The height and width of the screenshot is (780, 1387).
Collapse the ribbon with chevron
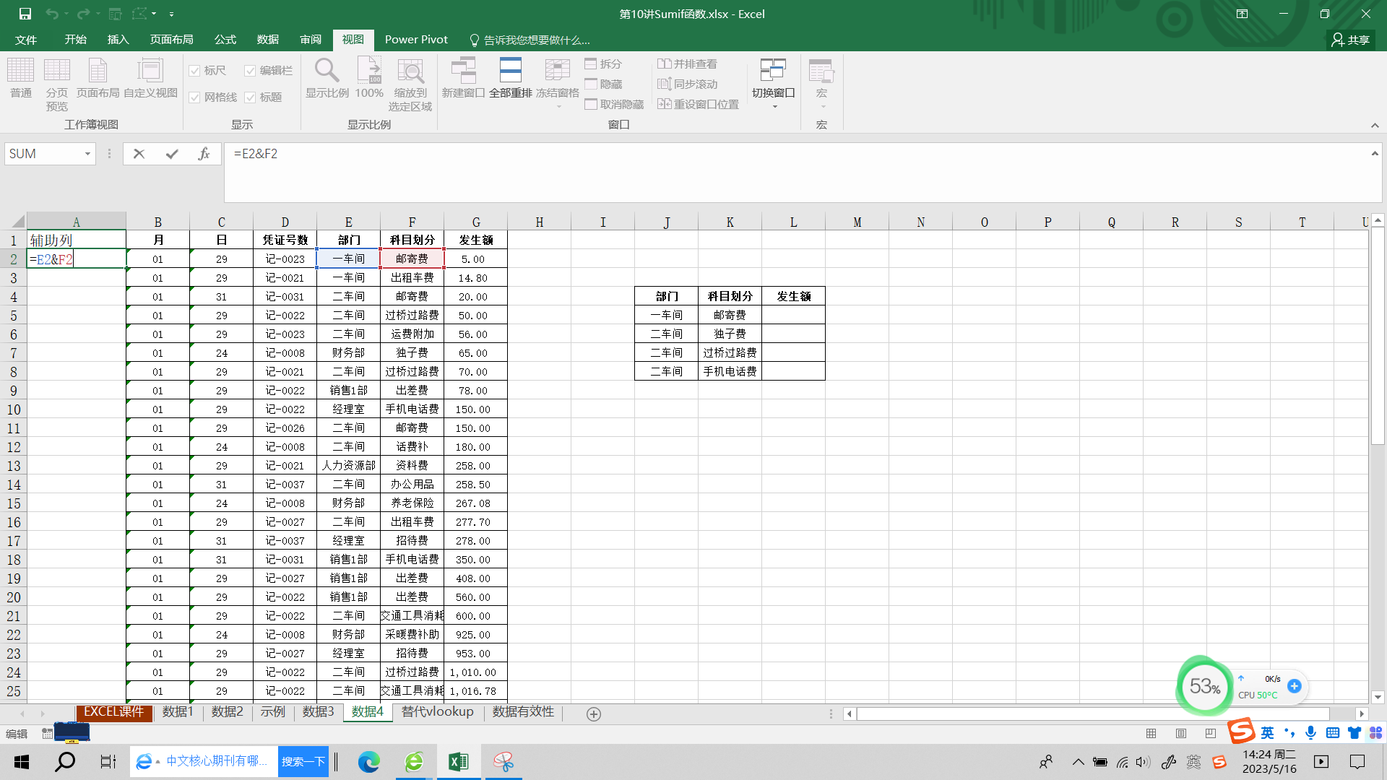(x=1375, y=126)
